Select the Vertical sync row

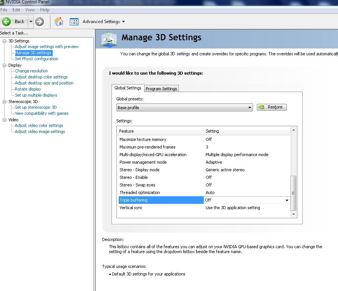pyautogui.click(x=204, y=208)
